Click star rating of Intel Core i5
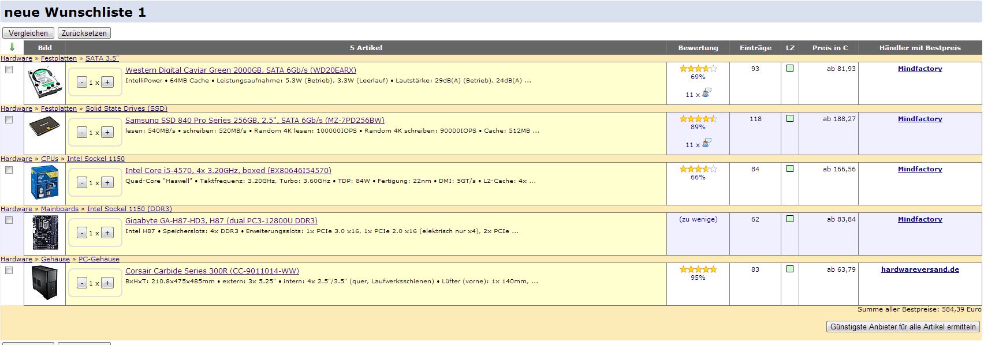 point(698,169)
